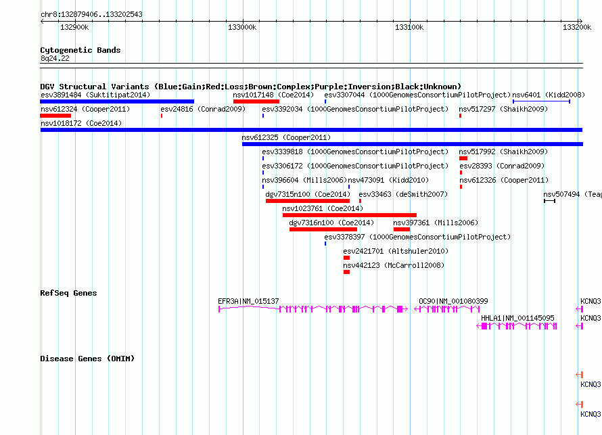Click the nsv397361 (Mills2006) label
This screenshot has width=602, height=435.
[436, 223]
